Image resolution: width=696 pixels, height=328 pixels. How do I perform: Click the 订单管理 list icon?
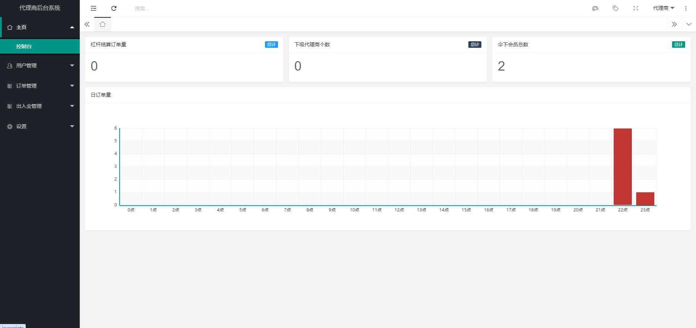point(10,86)
